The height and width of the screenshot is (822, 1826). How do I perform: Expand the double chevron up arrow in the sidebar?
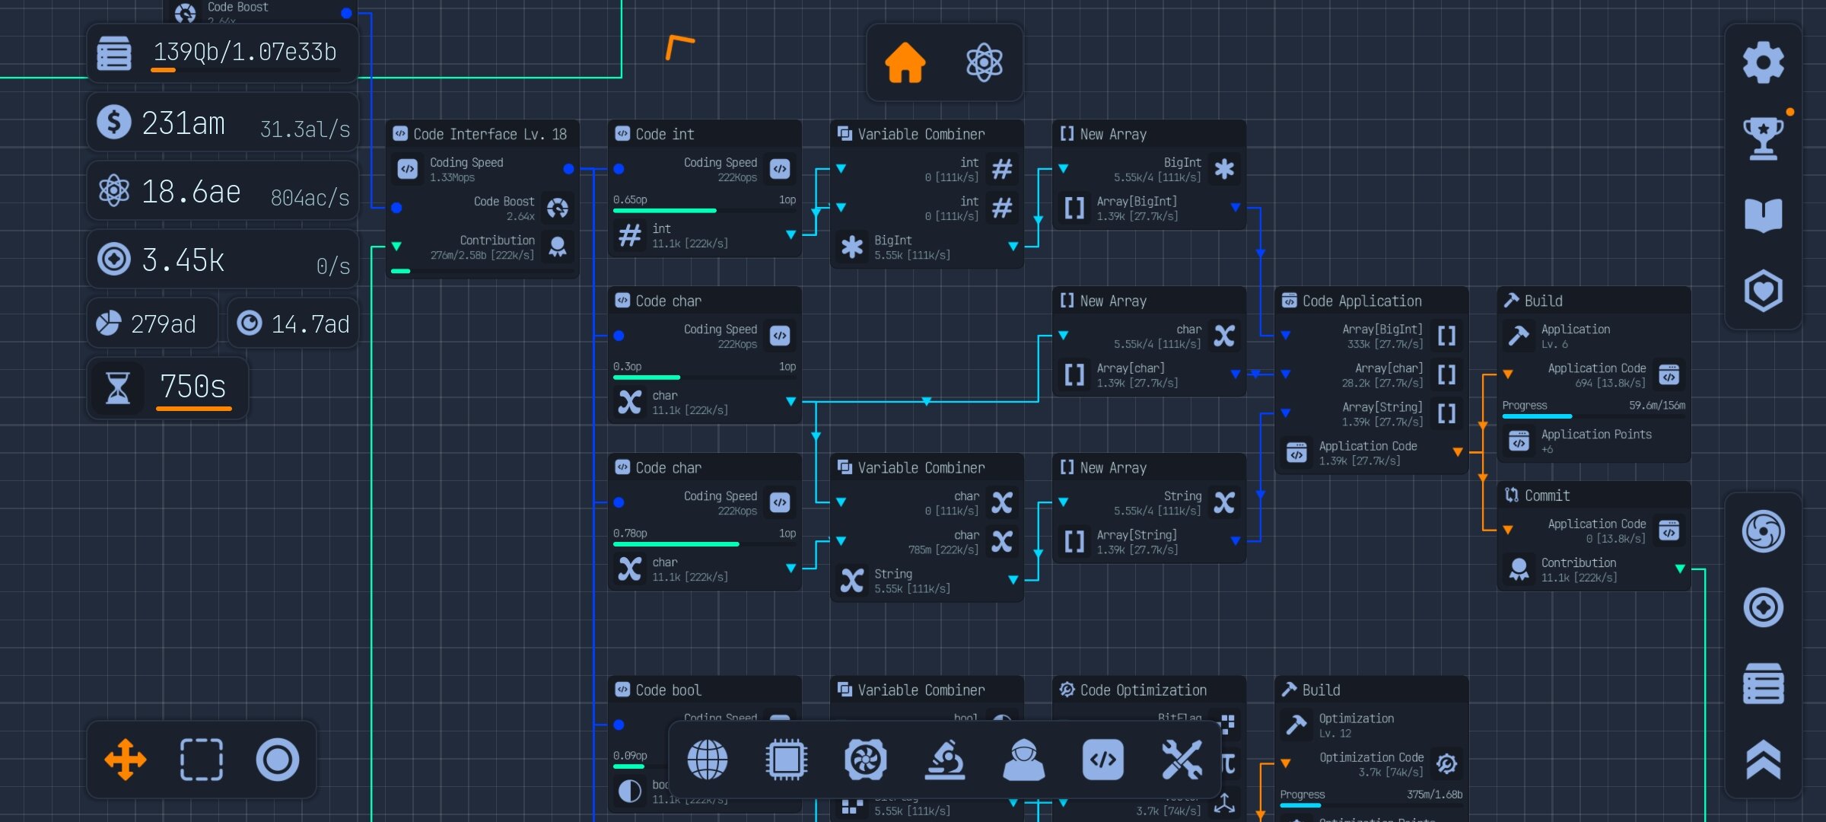pyautogui.click(x=1763, y=760)
